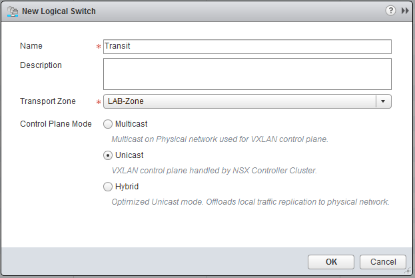
Task: Choose the Hybrid radio option
Action: click(x=108, y=187)
